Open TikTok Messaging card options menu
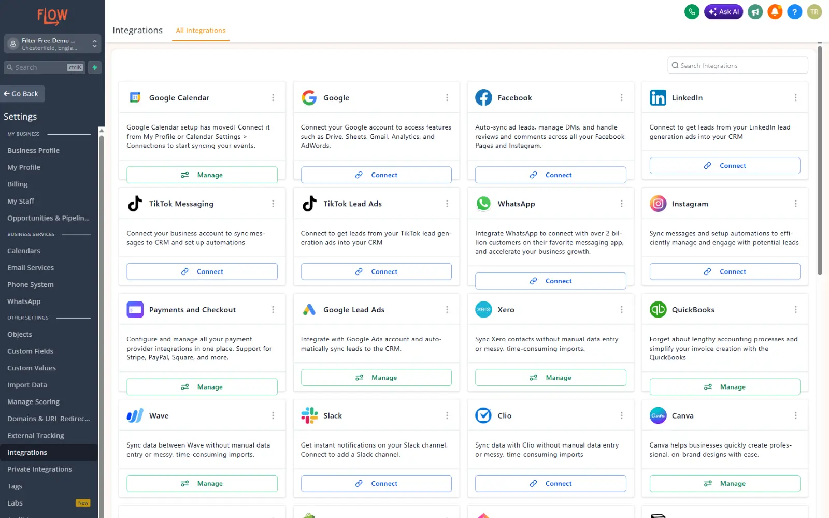 click(273, 204)
